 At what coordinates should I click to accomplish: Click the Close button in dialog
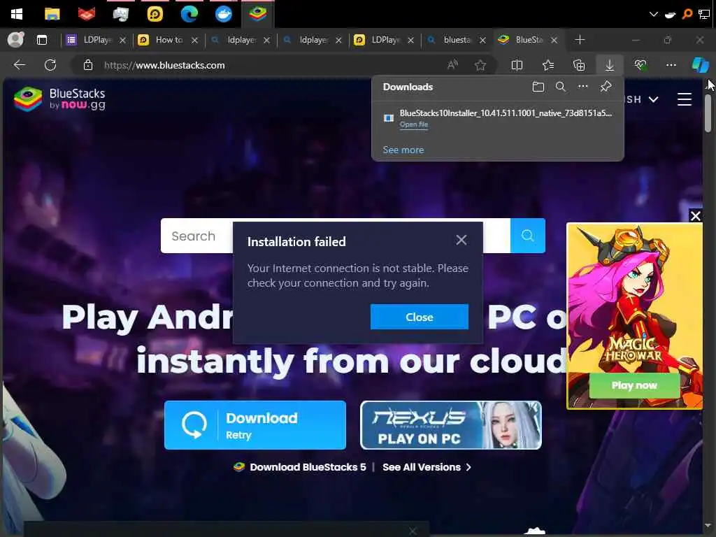[x=420, y=317]
